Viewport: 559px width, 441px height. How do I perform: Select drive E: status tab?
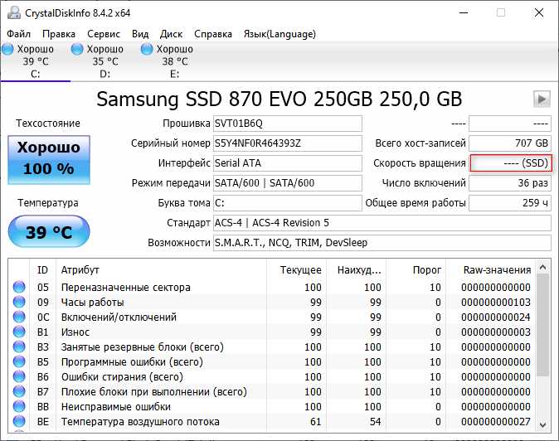click(x=175, y=61)
